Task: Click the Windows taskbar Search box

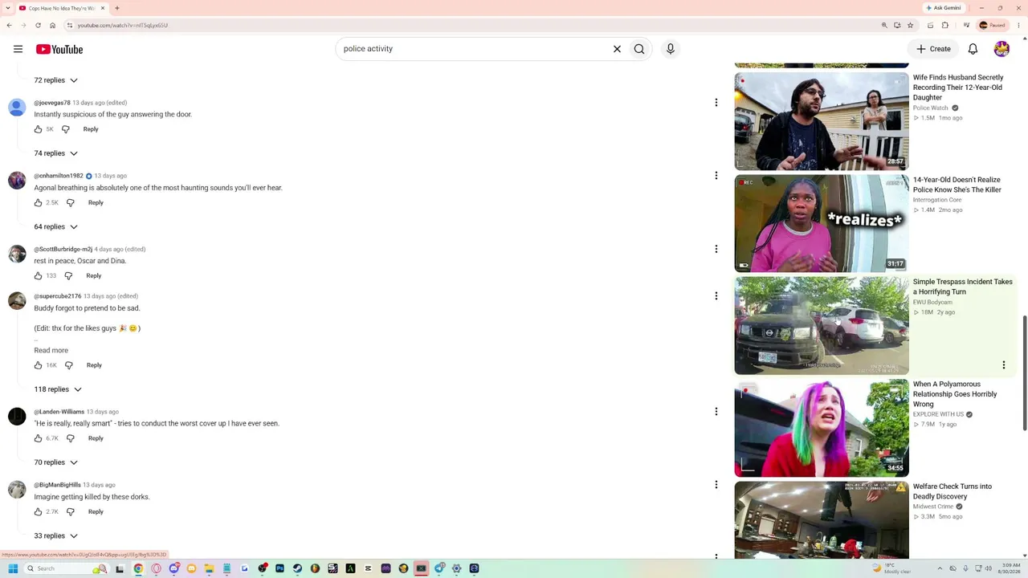Action: coord(64,568)
